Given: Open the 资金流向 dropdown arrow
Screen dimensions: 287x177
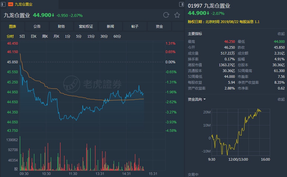Looking at the screenshot, I should (x=205, y=99).
